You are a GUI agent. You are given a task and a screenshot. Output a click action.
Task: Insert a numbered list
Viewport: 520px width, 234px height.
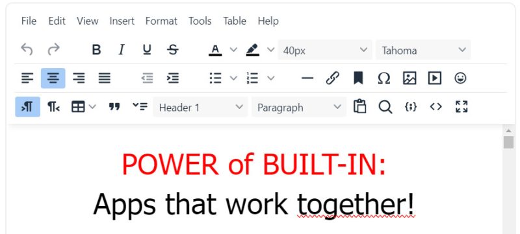click(252, 78)
